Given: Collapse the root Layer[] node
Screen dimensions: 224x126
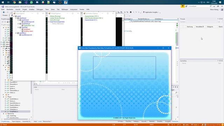Looking at the screenshot, I should pyautogui.click(x=14, y=16).
